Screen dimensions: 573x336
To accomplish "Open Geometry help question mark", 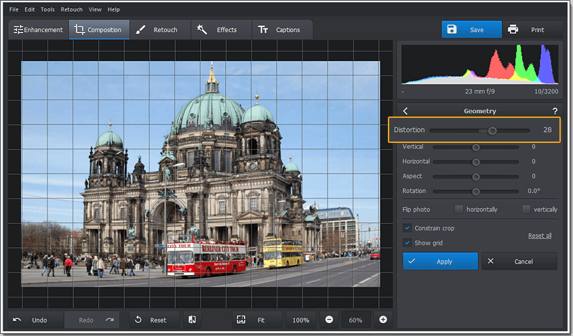I will point(555,111).
